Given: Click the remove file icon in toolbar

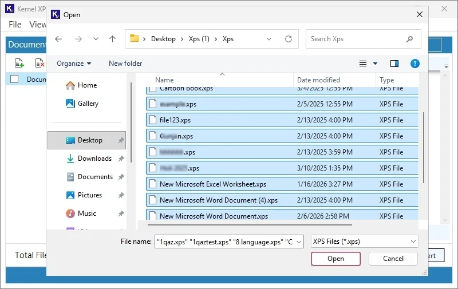Looking at the screenshot, I should 39,63.
